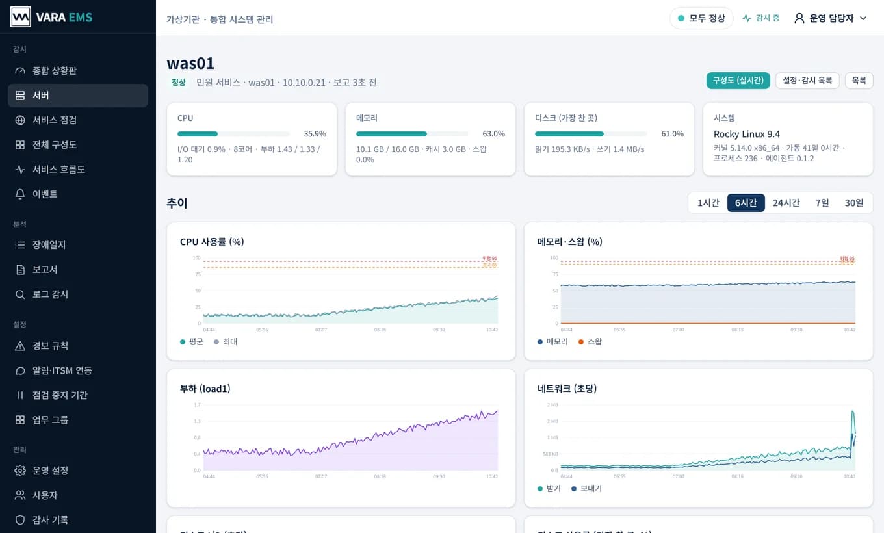Select the 1시간 time range tab
The image size is (884, 533).
708,203
